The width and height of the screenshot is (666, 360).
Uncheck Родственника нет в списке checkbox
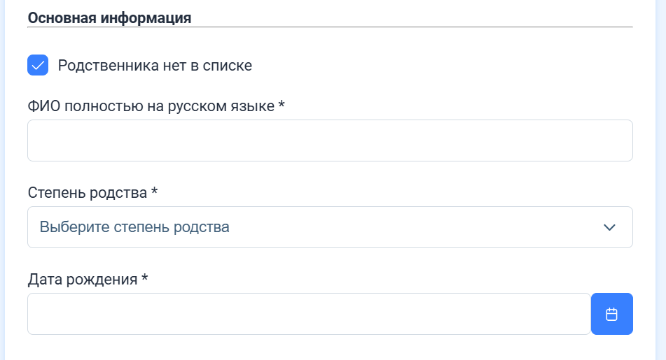(38, 65)
